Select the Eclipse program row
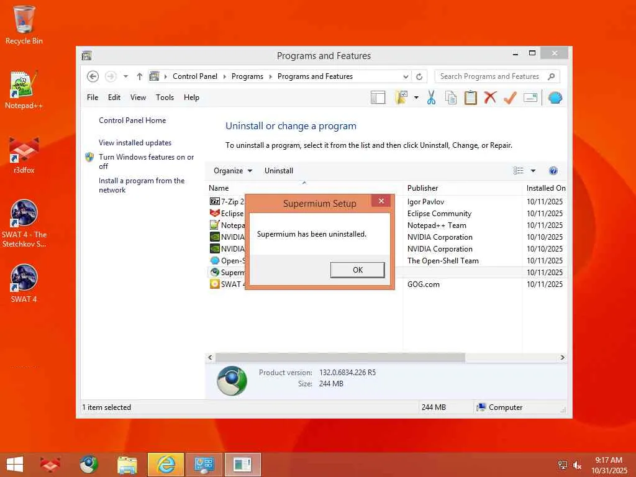Image resolution: width=636 pixels, height=477 pixels. pyautogui.click(x=226, y=214)
